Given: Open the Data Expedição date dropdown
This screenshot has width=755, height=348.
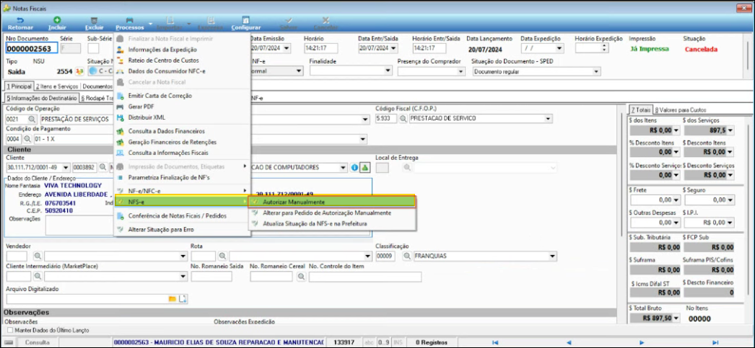Looking at the screenshot, I should tap(559, 48).
